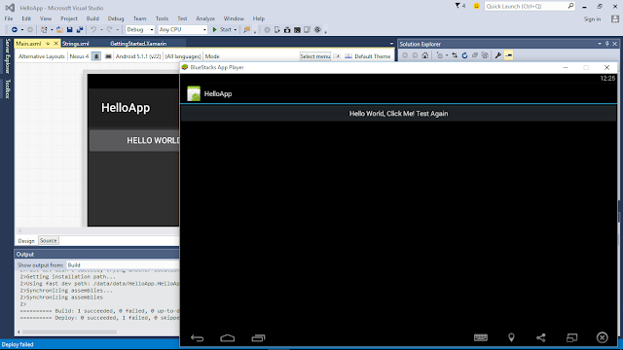Click the circled X exit icon in BlueStacks
Screen dimensions: 623x350
coord(602,337)
